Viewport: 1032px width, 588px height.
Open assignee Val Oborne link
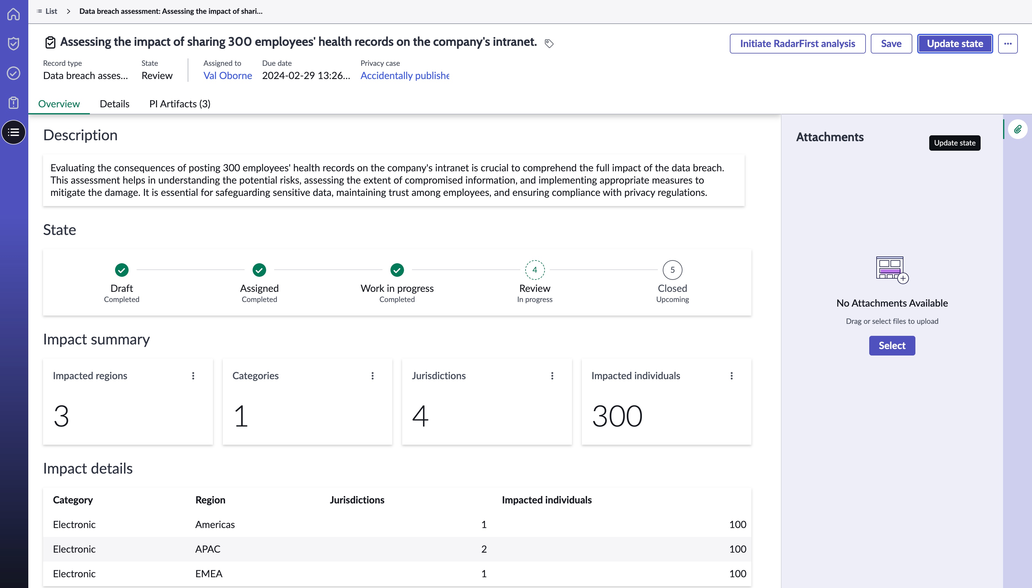pos(228,76)
